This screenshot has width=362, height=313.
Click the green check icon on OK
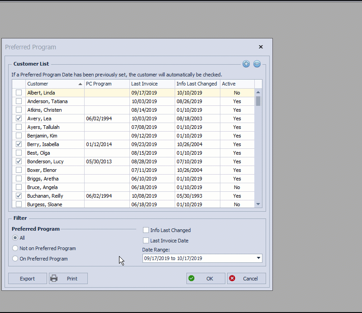pos(191,278)
